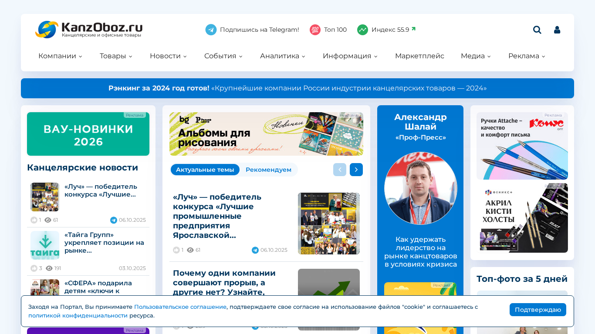
Task: Open article Почему одни компании совершают прорыв
Action: [x=224, y=283]
